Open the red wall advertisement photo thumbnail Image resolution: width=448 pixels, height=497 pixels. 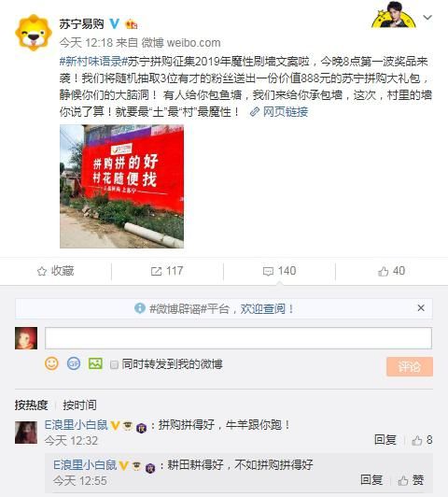[122, 186]
